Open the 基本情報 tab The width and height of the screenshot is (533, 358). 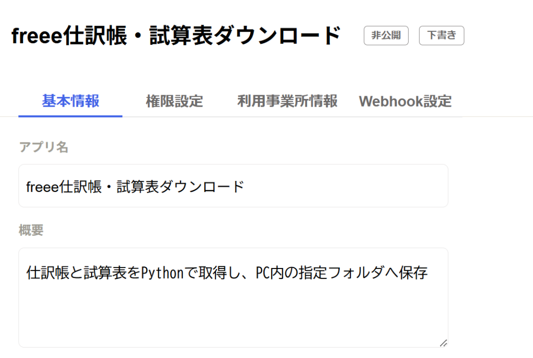tap(70, 101)
